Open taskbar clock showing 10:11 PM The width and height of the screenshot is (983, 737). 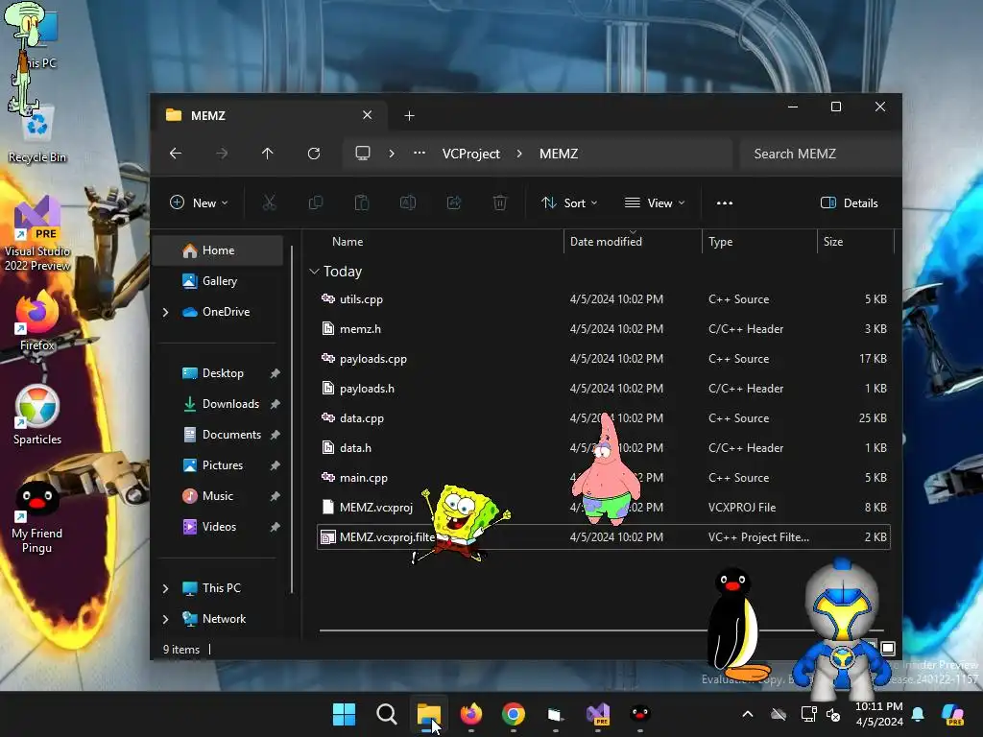click(879, 714)
